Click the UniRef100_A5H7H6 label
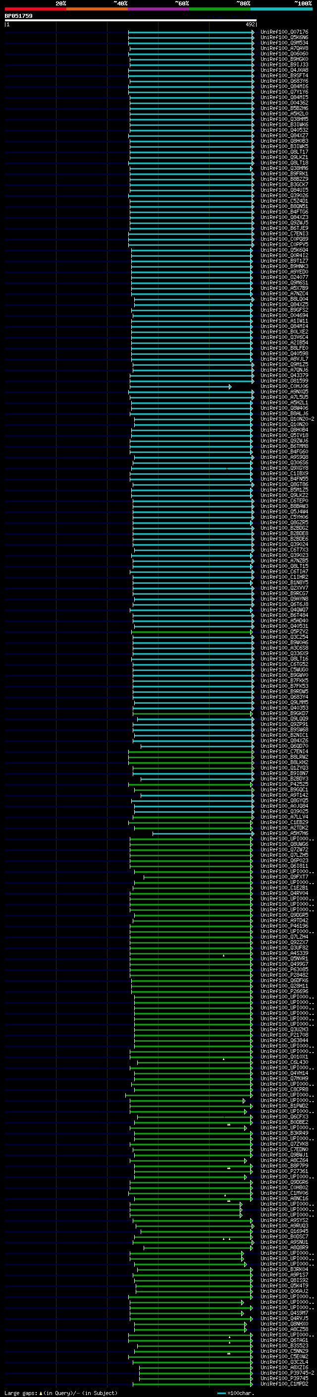 284,834
